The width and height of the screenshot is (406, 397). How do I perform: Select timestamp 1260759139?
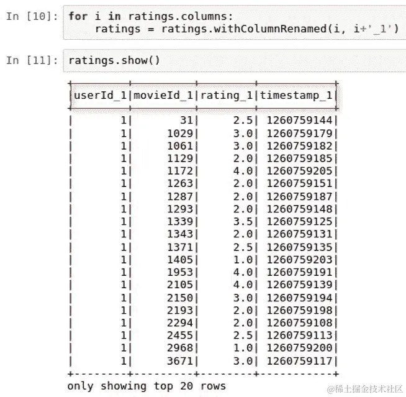(300, 285)
